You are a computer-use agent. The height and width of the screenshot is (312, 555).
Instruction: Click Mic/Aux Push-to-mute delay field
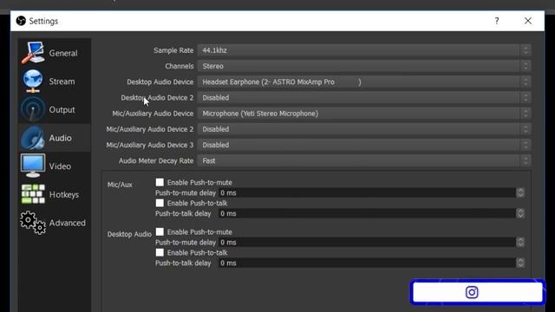pyautogui.click(x=367, y=192)
